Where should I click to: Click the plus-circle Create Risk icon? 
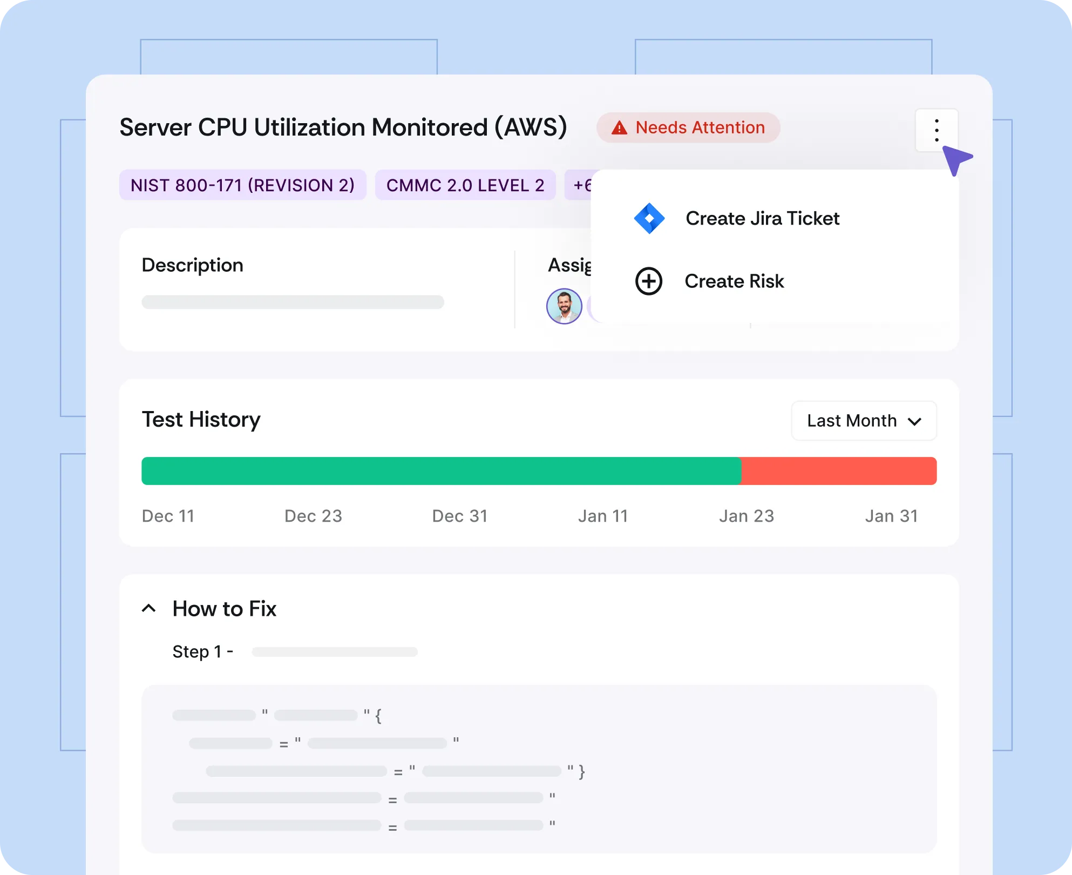pyautogui.click(x=648, y=281)
